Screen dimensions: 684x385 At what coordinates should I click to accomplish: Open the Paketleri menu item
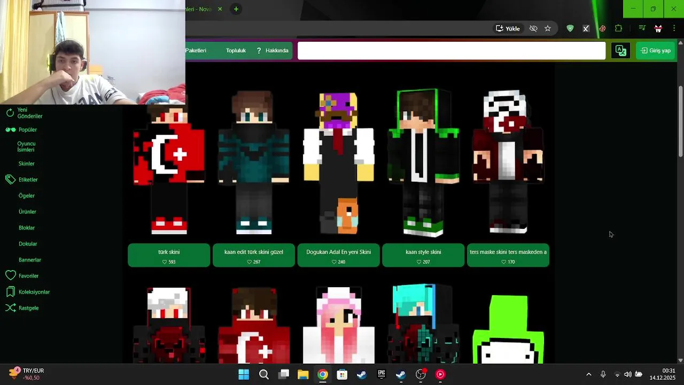tap(196, 50)
